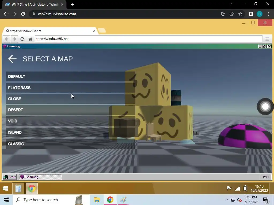Maximize the Gameing window
274x205 pixels.
(x=264, y=46)
